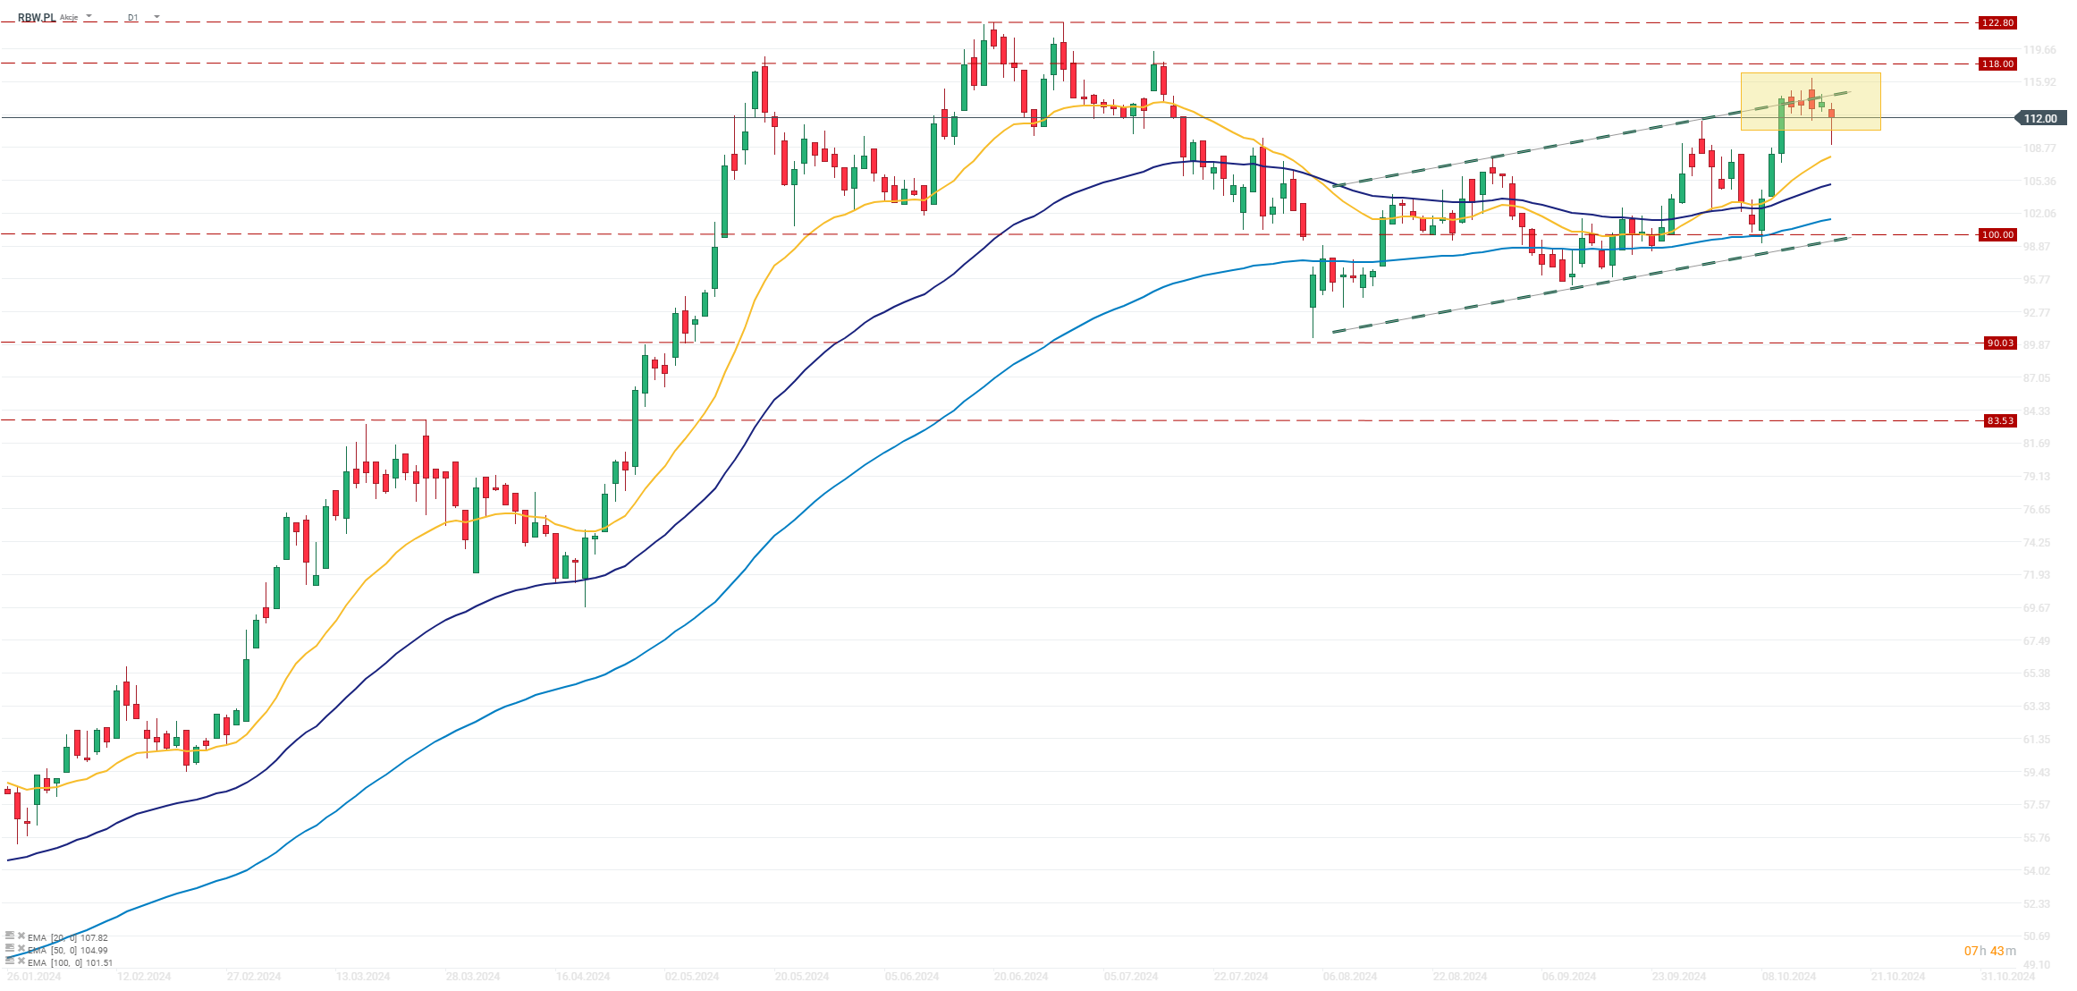
Task: Expand the D1 timeframe dropdown arrow
Action: 156,16
